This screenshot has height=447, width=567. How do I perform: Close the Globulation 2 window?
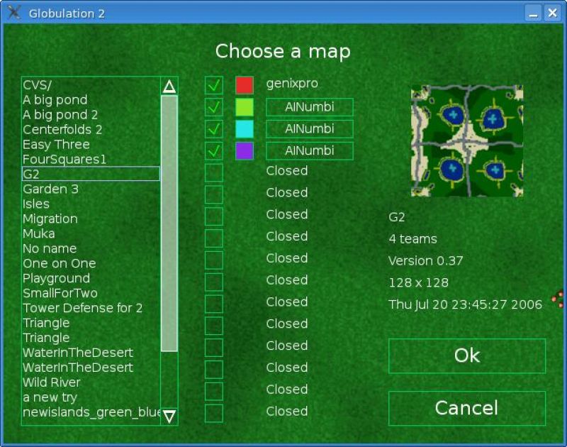(553, 13)
